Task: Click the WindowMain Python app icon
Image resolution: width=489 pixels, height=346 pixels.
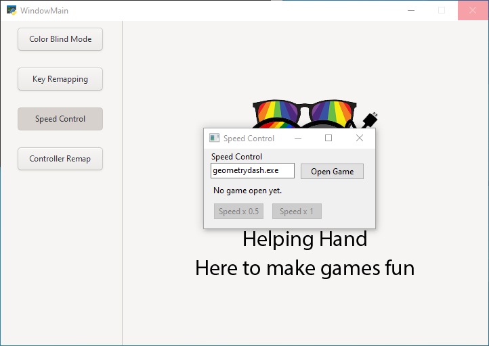Action: (12, 10)
